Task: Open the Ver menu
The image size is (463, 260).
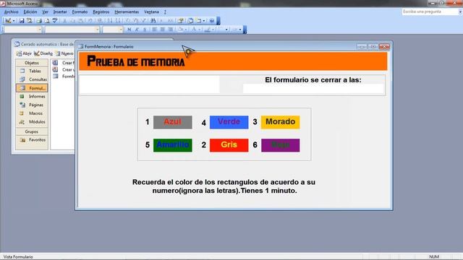Action: (x=45, y=12)
